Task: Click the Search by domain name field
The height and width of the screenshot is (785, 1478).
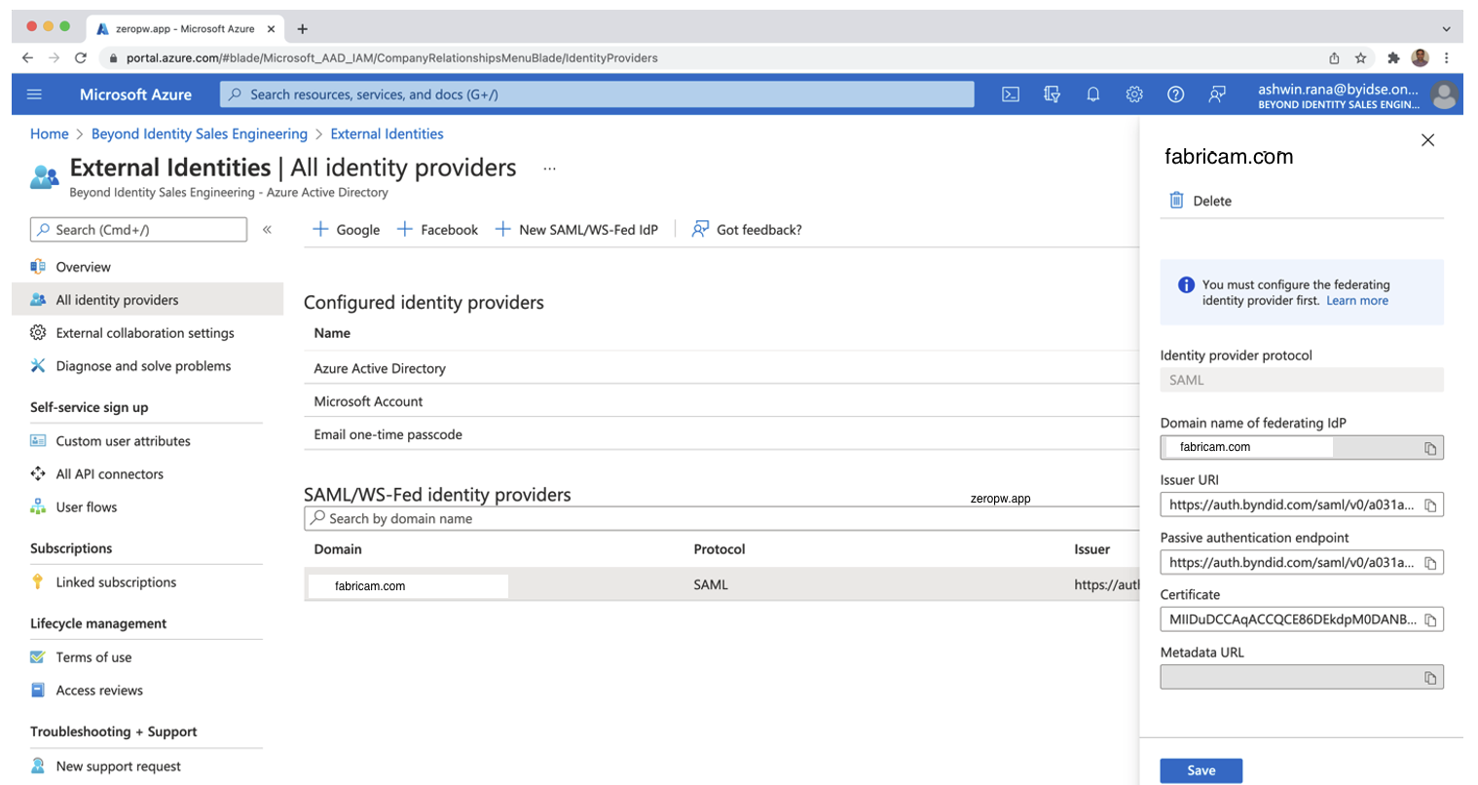Action: click(x=721, y=519)
